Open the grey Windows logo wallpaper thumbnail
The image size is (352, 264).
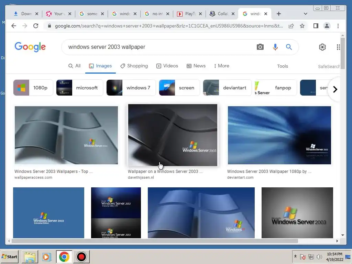click(66, 135)
